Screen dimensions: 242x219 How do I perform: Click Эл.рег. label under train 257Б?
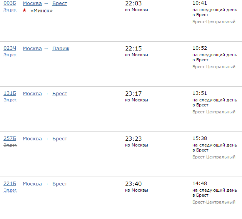pos(10,145)
